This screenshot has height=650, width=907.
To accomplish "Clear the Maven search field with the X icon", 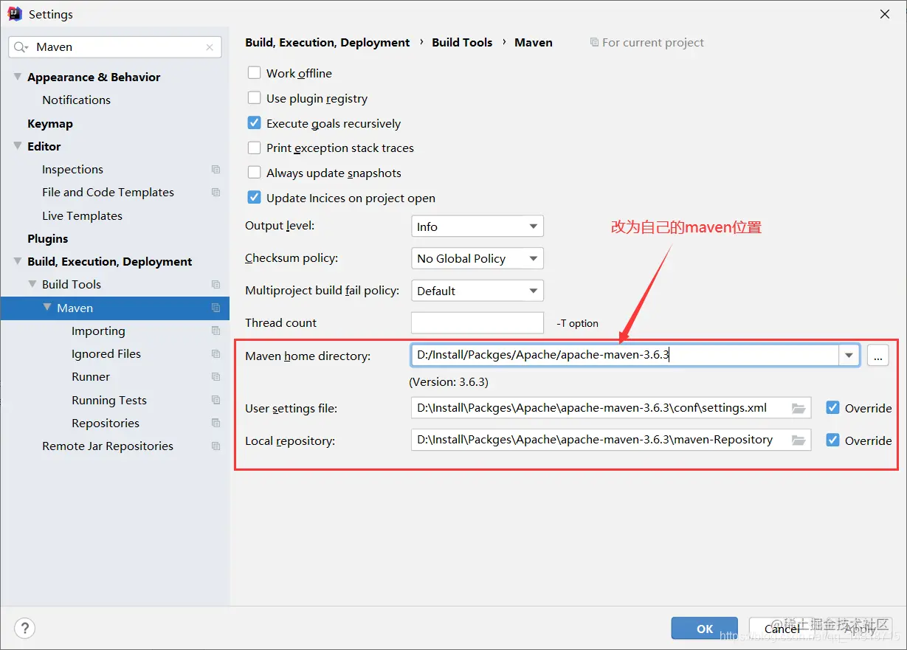I will click(x=210, y=47).
